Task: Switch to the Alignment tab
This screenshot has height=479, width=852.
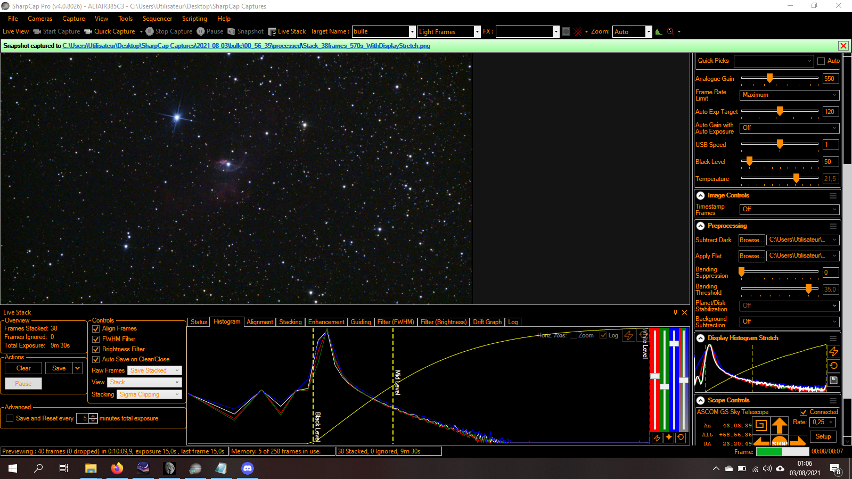Action: [x=260, y=322]
